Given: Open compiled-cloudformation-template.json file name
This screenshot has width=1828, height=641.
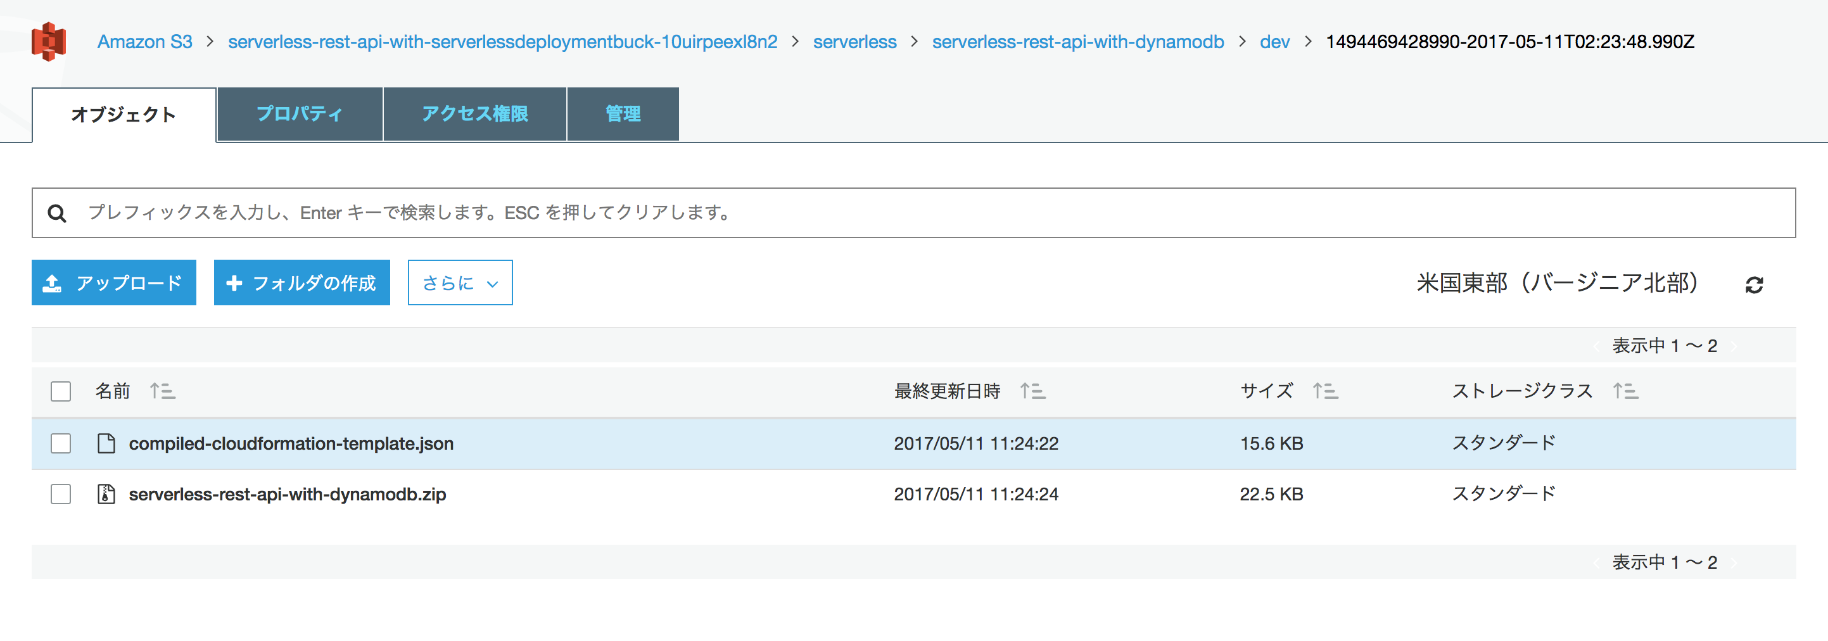Looking at the screenshot, I should pyautogui.click(x=291, y=443).
